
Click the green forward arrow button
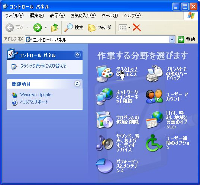pos(38,28)
